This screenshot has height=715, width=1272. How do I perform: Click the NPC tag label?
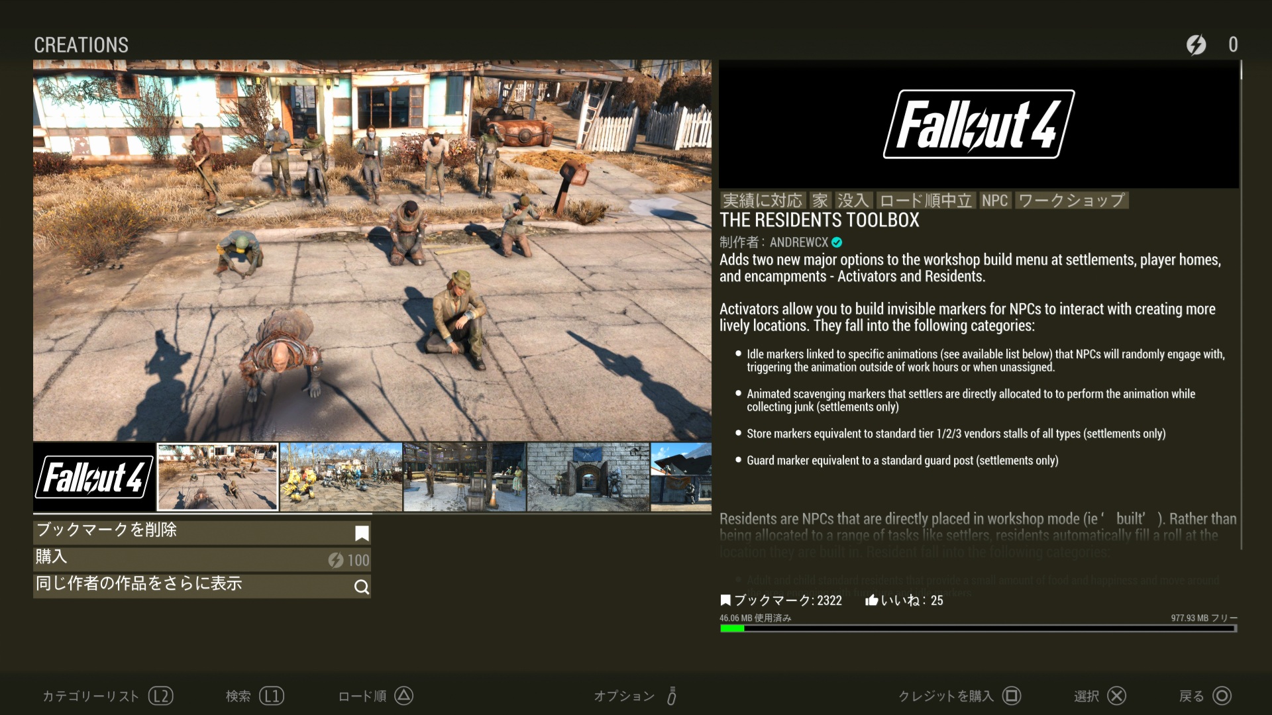click(994, 201)
